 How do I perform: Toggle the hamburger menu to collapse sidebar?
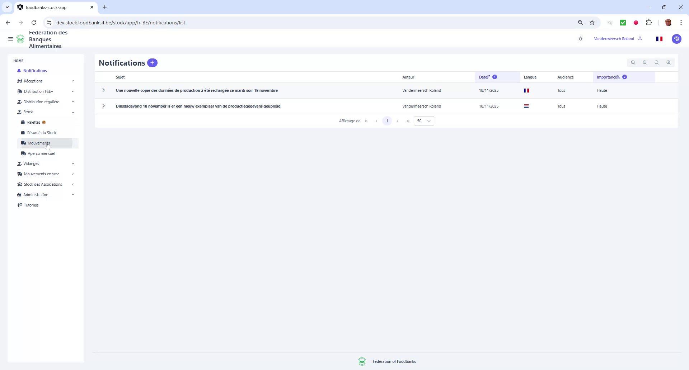click(x=10, y=39)
